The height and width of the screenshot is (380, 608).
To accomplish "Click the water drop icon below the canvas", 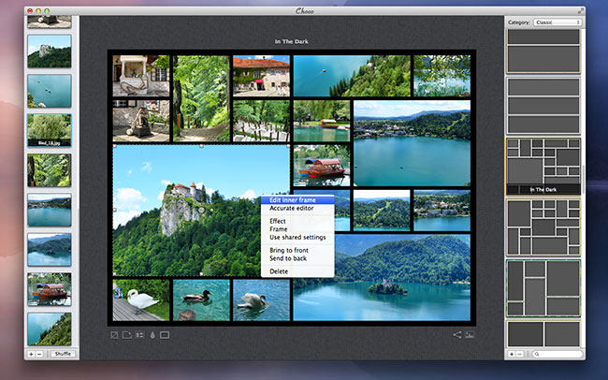I will tap(152, 334).
